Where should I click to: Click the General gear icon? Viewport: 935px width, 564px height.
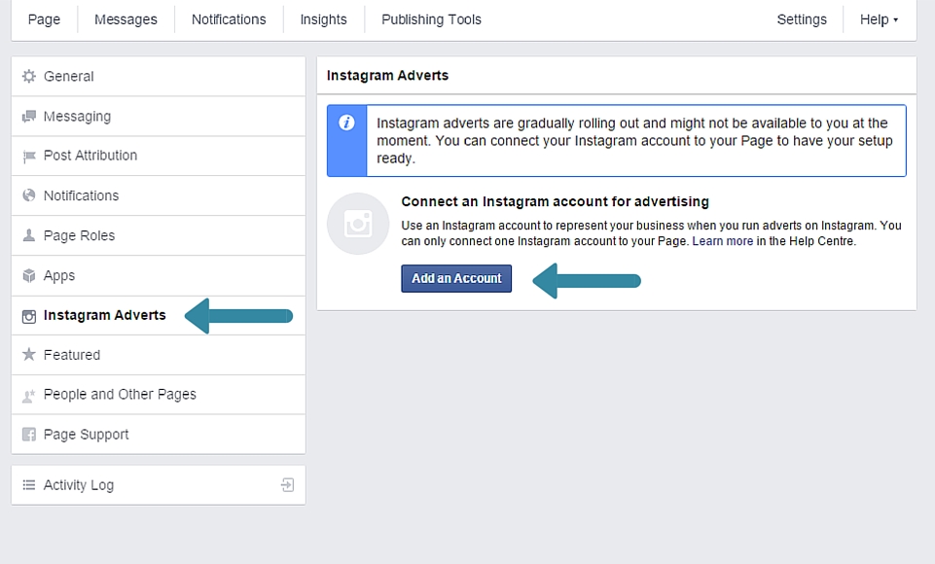pyautogui.click(x=28, y=76)
